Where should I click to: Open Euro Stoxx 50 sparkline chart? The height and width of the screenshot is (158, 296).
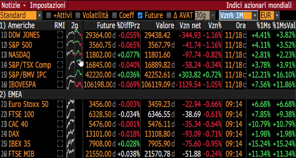pyautogui.click(x=75, y=104)
